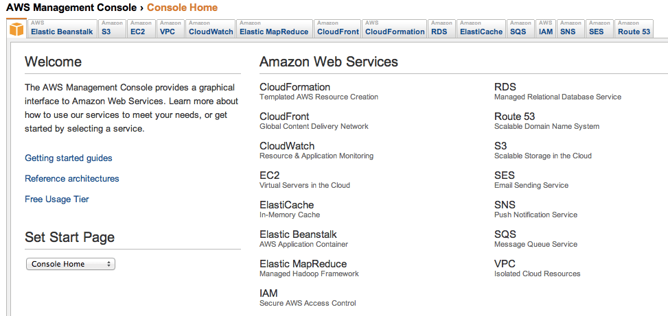Open the Getting started guides link
The image size is (668, 316).
(69, 158)
